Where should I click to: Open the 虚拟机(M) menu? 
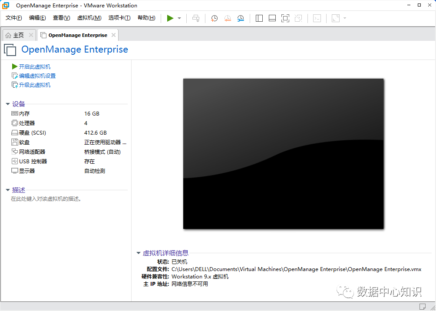pos(89,18)
